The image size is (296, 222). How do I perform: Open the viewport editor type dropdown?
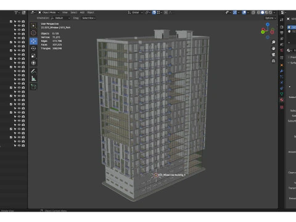tap(33, 12)
